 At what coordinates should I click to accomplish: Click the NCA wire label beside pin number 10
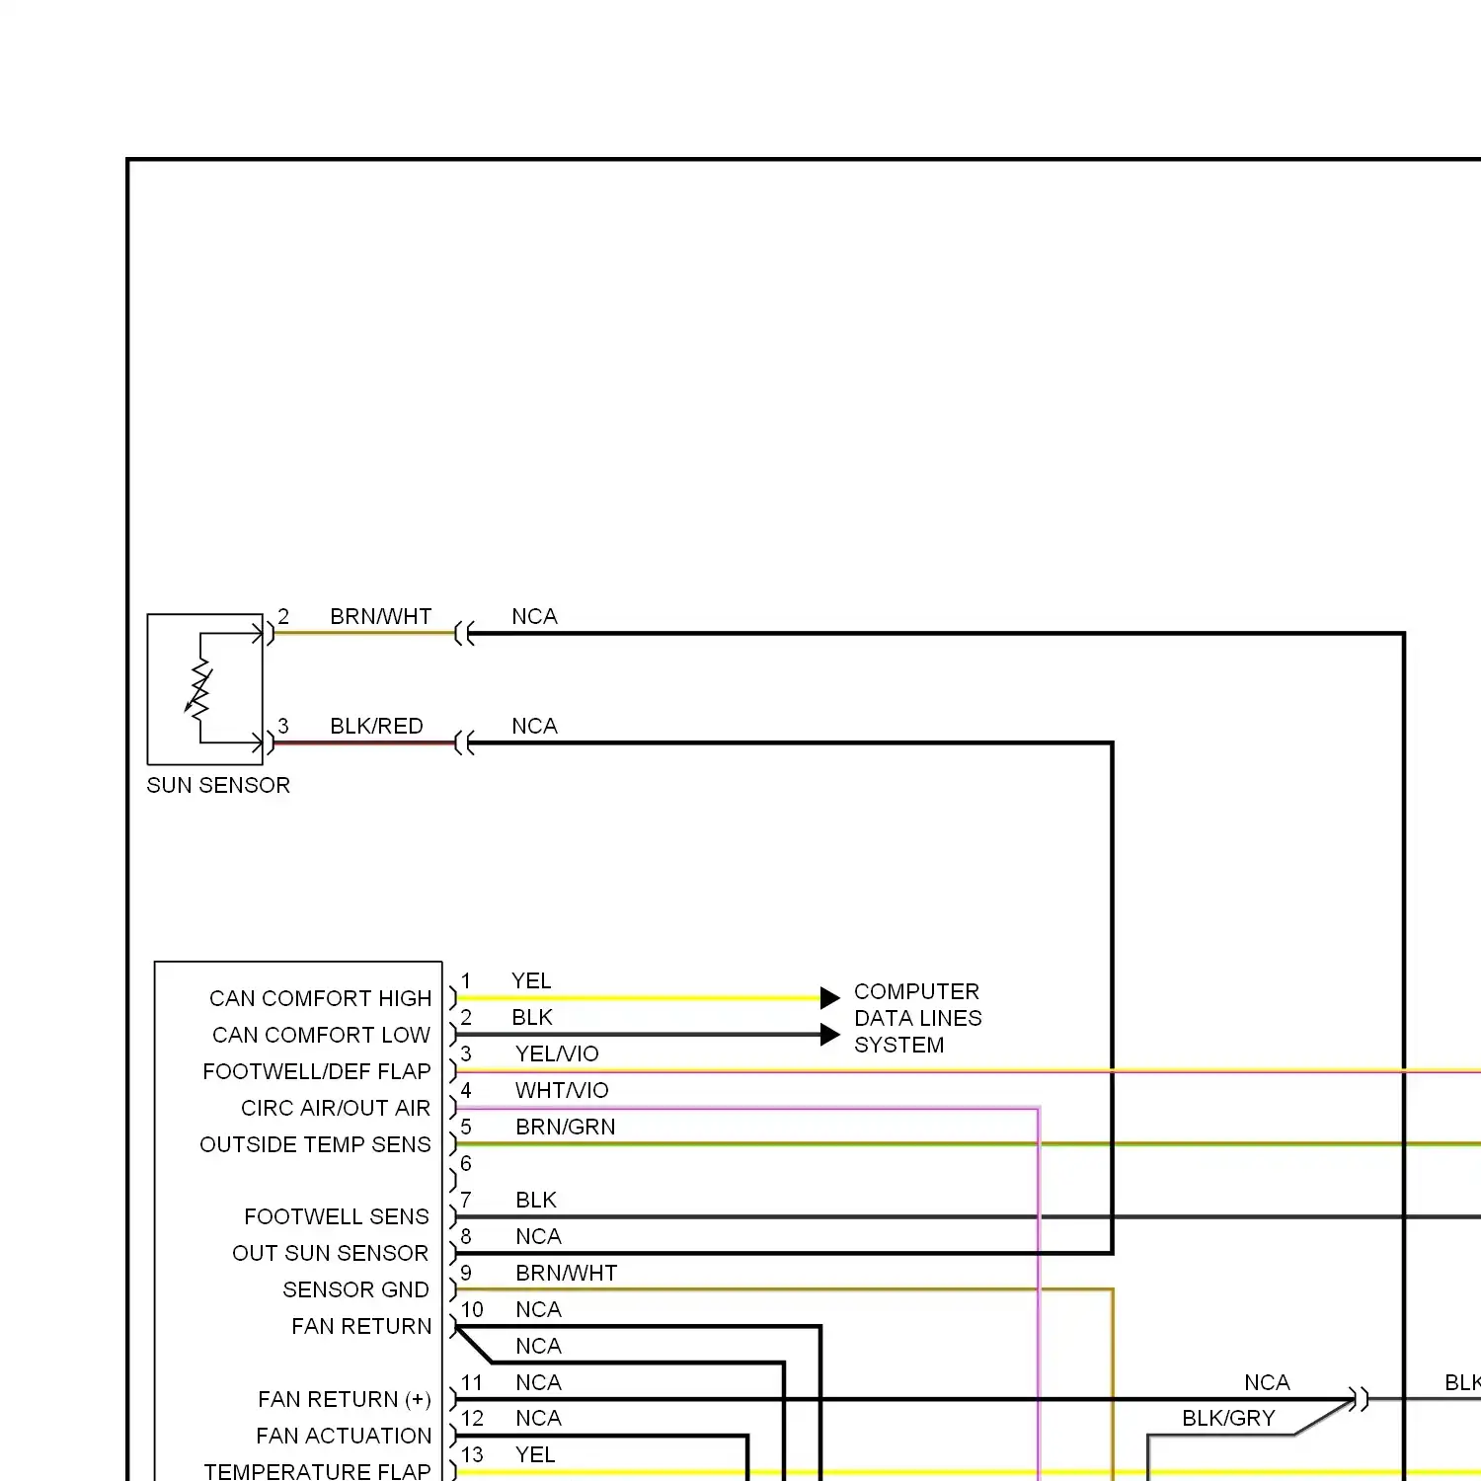(538, 1309)
